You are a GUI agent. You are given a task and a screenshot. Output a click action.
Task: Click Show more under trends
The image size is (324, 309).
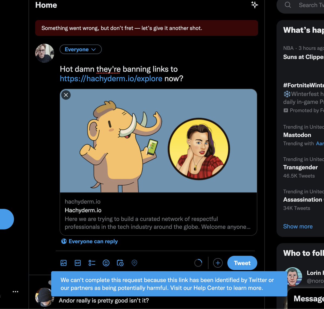coord(298,227)
